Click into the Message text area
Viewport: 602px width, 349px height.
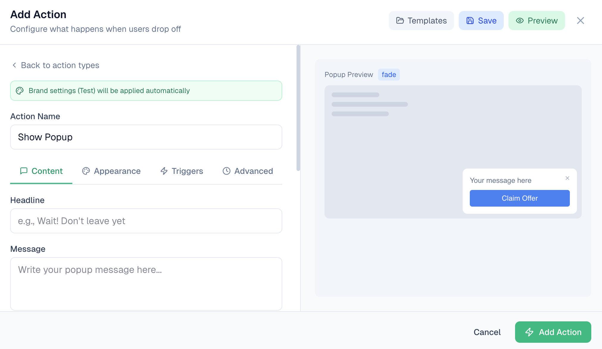tap(146, 284)
